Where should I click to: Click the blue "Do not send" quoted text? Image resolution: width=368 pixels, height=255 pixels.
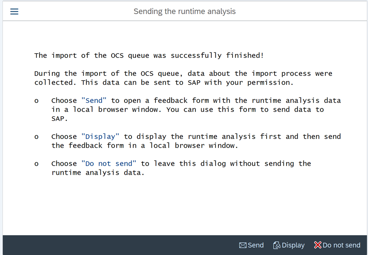click(x=109, y=163)
